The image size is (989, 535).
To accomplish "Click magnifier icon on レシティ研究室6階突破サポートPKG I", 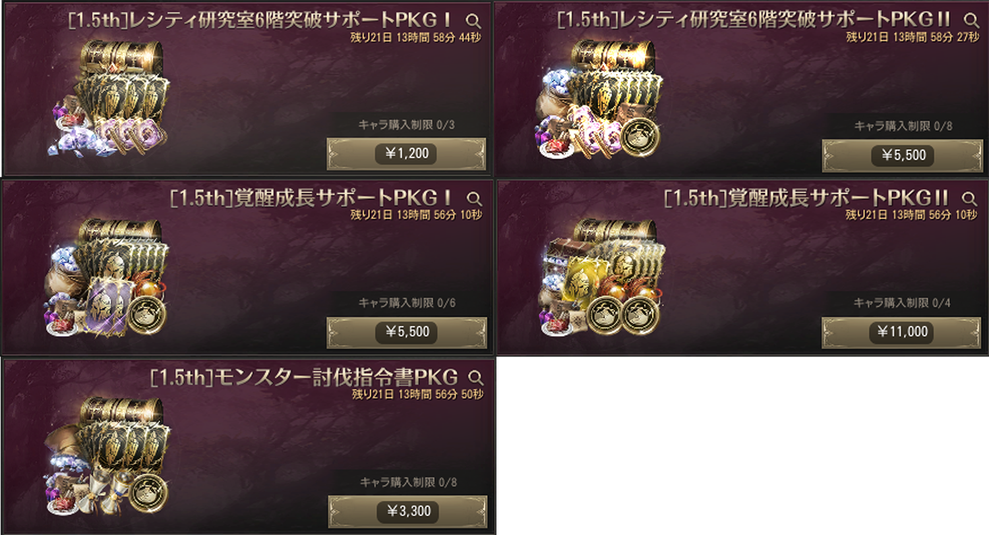I will 474,19.
